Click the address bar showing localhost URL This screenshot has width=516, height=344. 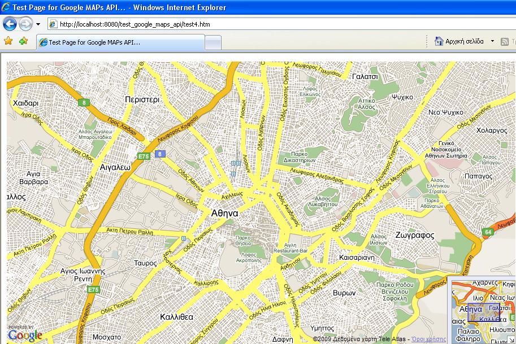click(x=281, y=24)
